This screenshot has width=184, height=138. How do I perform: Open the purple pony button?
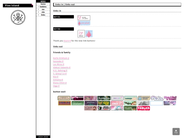coord(170,103)
